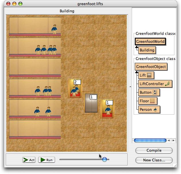Click the window resize grip corner
Viewport: 181px width, 174px height.
point(175,165)
